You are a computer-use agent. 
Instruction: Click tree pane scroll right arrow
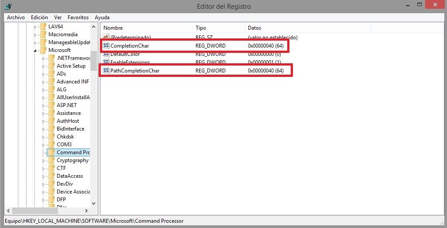(x=87, y=211)
